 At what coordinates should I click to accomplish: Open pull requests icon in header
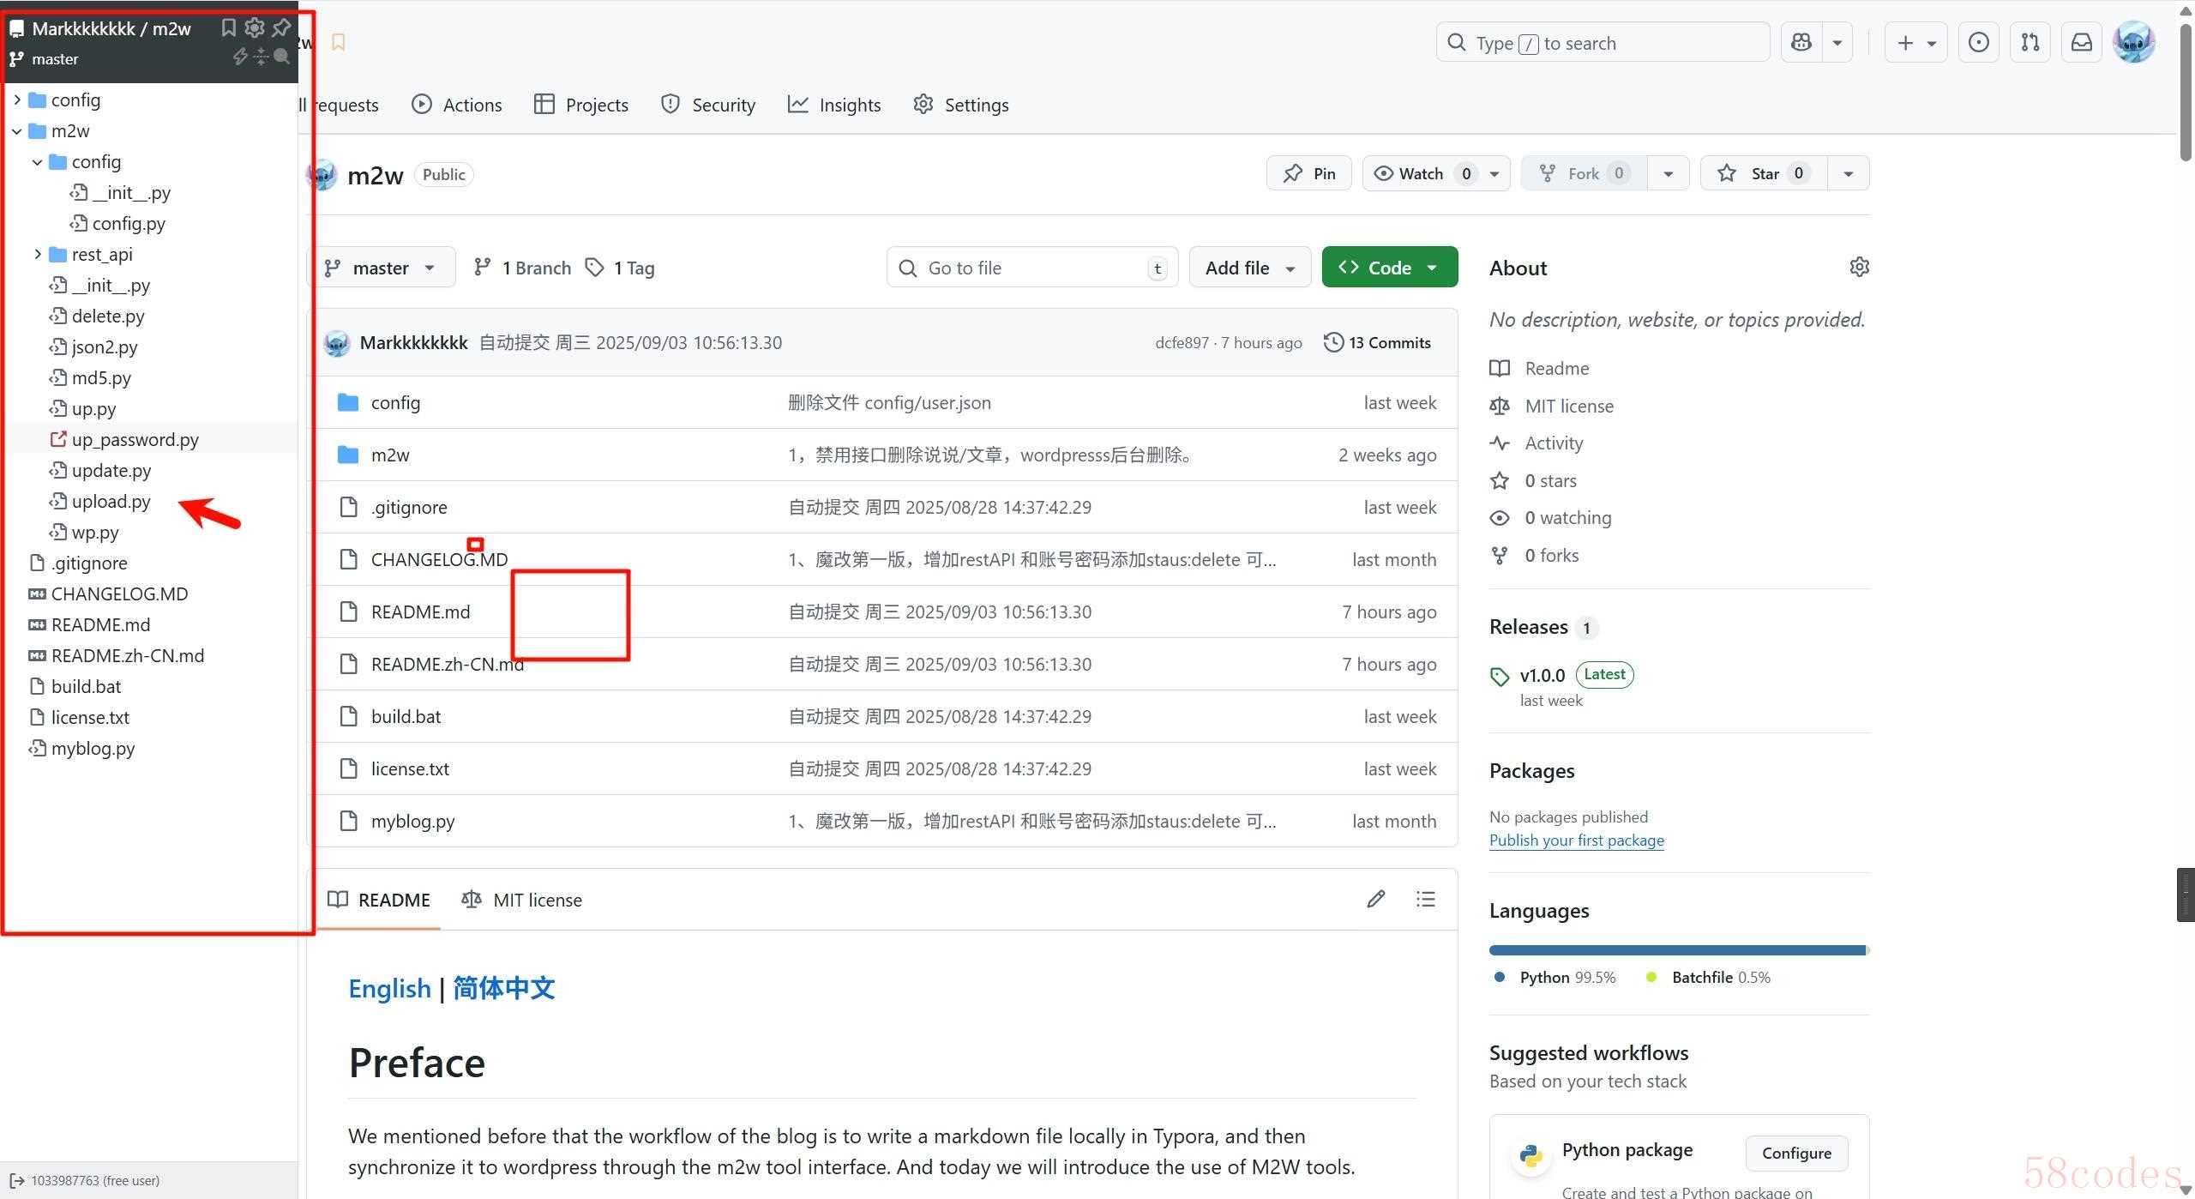(x=2030, y=42)
